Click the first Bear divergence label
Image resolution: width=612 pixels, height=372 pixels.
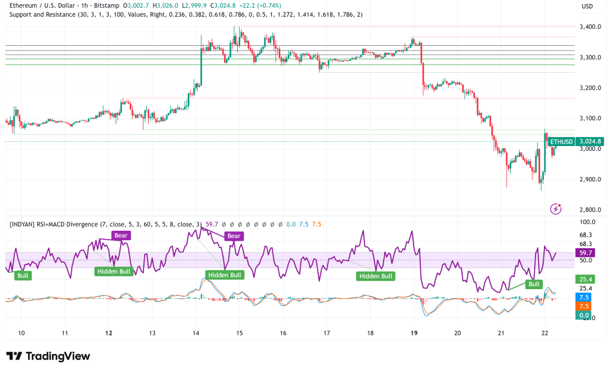[x=121, y=235]
